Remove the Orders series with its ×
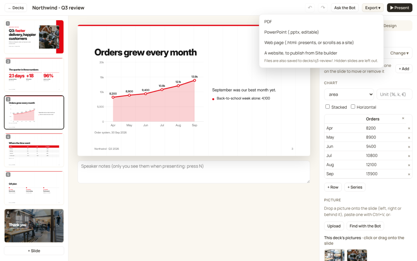 pos(403,118)
